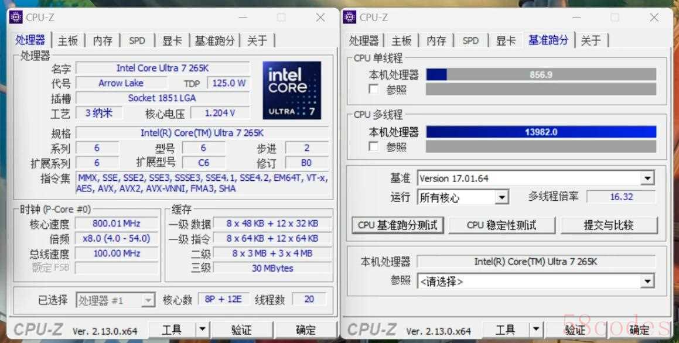Close the right CPU-Z benchmark window
The image size is (679, 343).
point(654,18)
